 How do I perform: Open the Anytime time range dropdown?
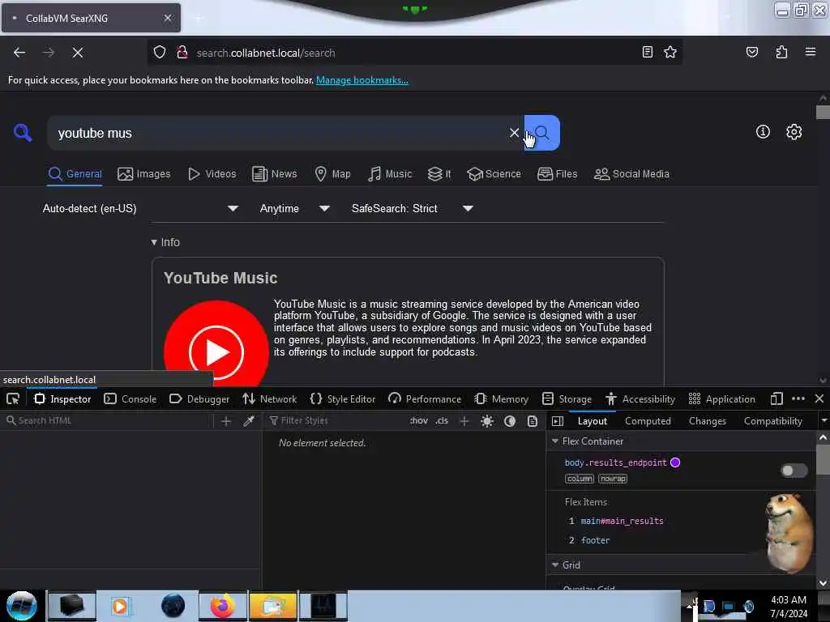(295, 208)
